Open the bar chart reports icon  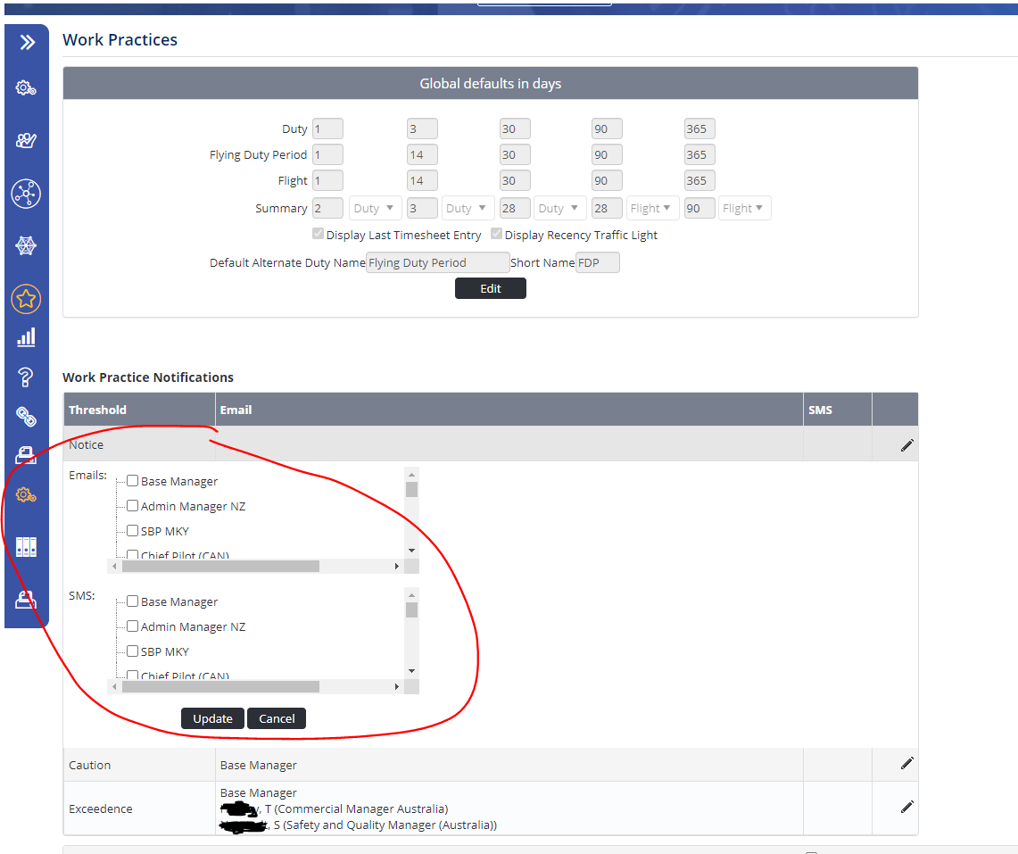pos(26,337)
